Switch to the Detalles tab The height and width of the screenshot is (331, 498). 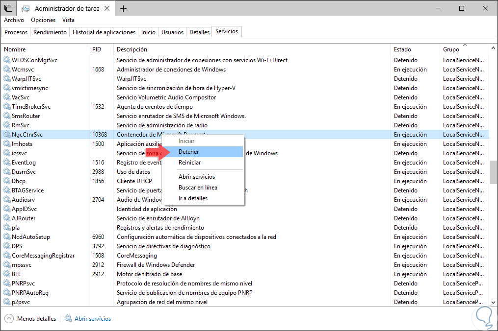pyautogui.click(x=200, y=32)
